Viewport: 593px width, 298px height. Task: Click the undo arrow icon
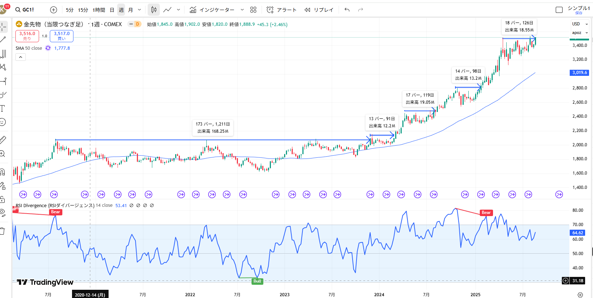347,10
